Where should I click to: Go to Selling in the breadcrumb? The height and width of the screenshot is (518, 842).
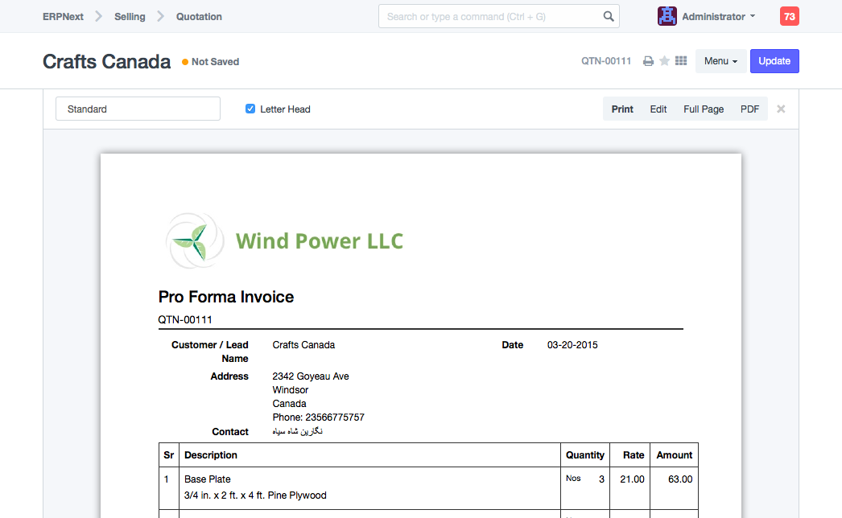(130, 16)
